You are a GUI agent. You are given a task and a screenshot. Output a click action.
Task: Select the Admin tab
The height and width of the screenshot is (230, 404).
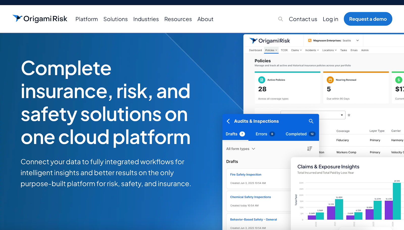pyautogui.click(x=365, y=50)
